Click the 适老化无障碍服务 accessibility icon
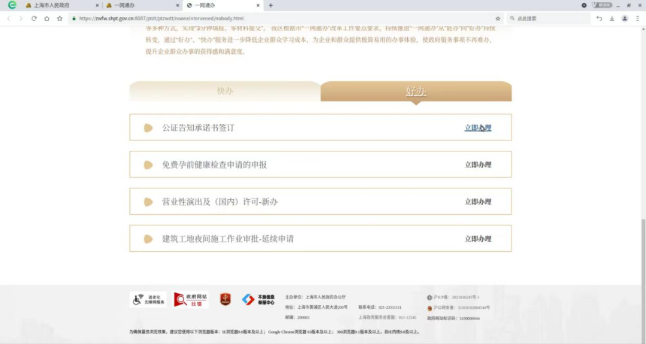Screen dimensions: 646x344 (148, 300)
